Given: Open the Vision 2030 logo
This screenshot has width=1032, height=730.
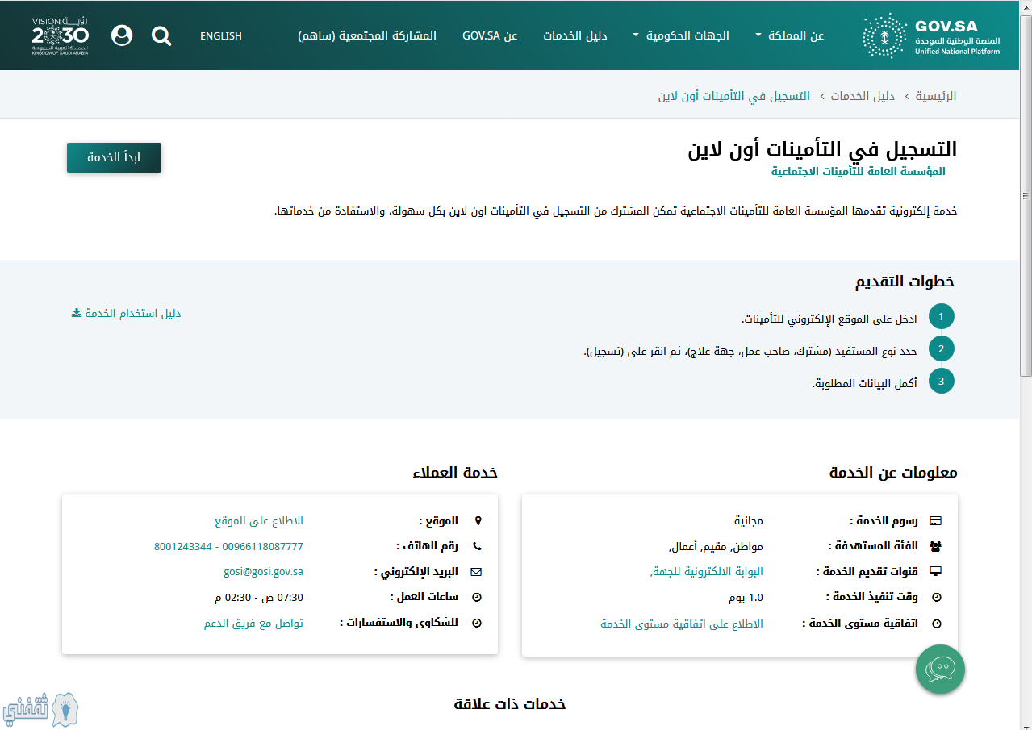Looking at the screenshot, I should (x=61, y=35).
